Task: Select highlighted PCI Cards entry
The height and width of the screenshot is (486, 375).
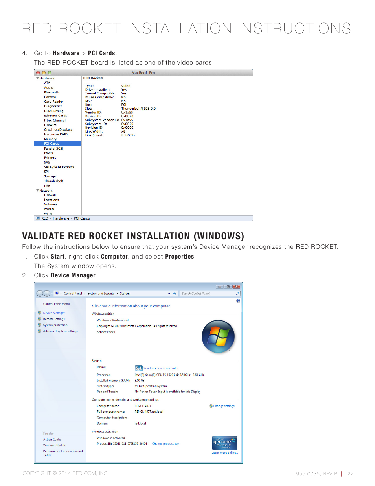Action: (58, 144)
